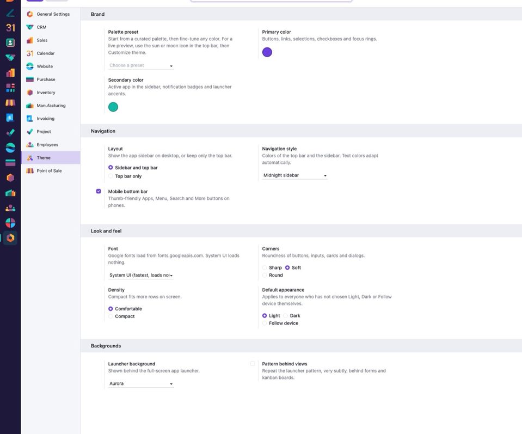522x434 pixels.
Task: Open the Palette preset dropdown
Action: [141, 65]
